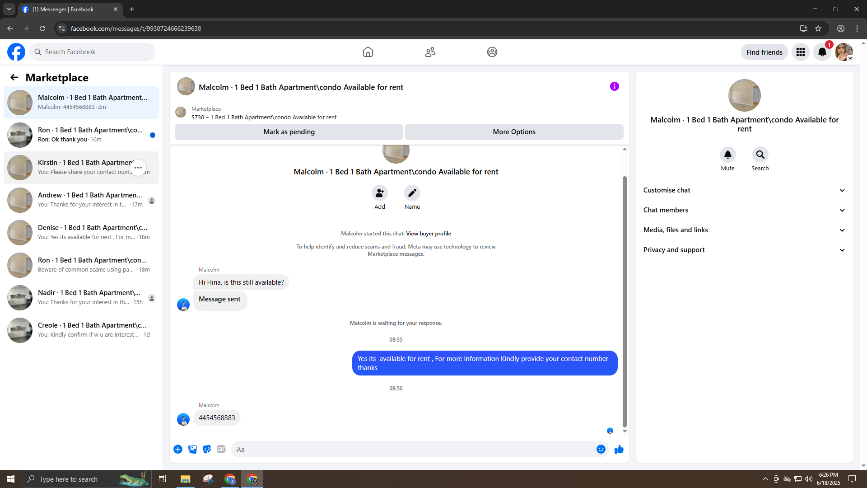Focus the message input box

tap(413, 449)
